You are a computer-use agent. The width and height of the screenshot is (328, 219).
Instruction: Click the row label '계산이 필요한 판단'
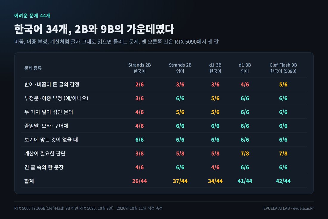click(x=45, y=153)
